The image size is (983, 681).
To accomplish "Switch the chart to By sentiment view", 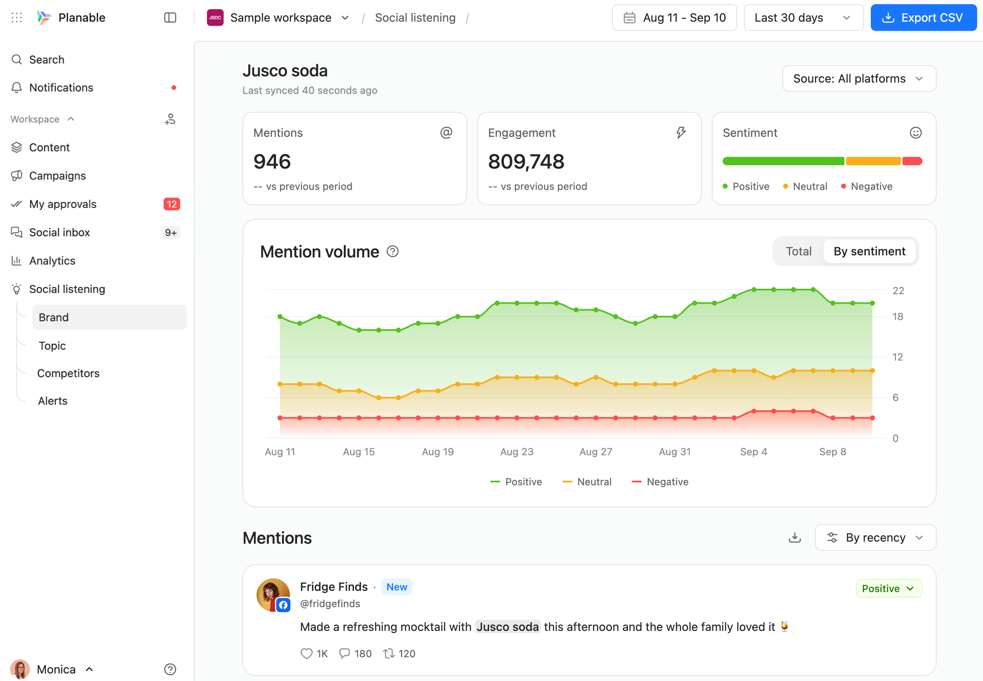I will tap(869, 251).
